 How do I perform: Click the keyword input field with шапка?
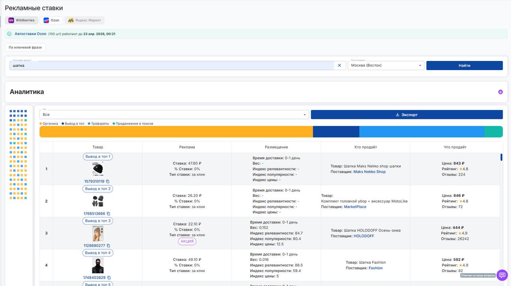(x=172, y=66)
